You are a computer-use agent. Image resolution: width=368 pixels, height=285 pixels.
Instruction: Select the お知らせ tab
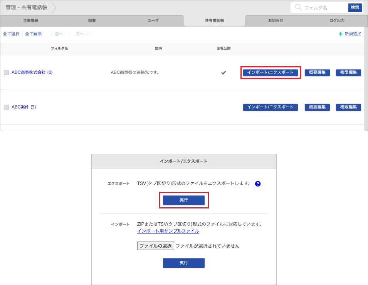point(276,20)
